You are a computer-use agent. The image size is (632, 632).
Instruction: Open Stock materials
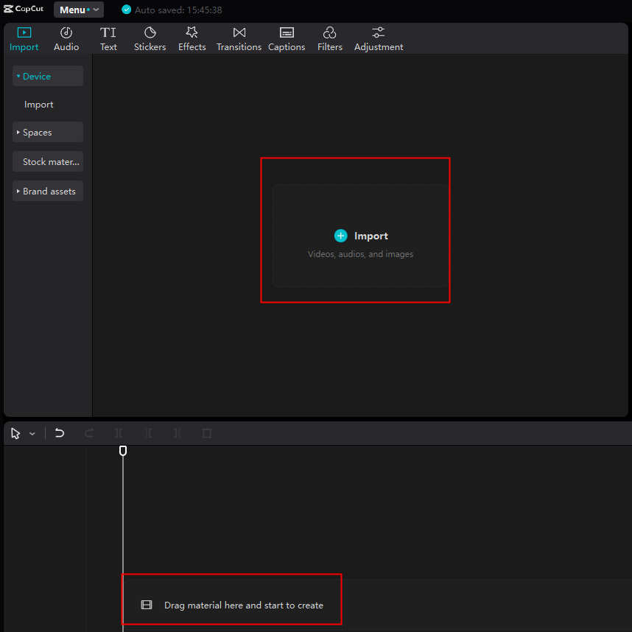pyautogui.click(x=47, y=161)
